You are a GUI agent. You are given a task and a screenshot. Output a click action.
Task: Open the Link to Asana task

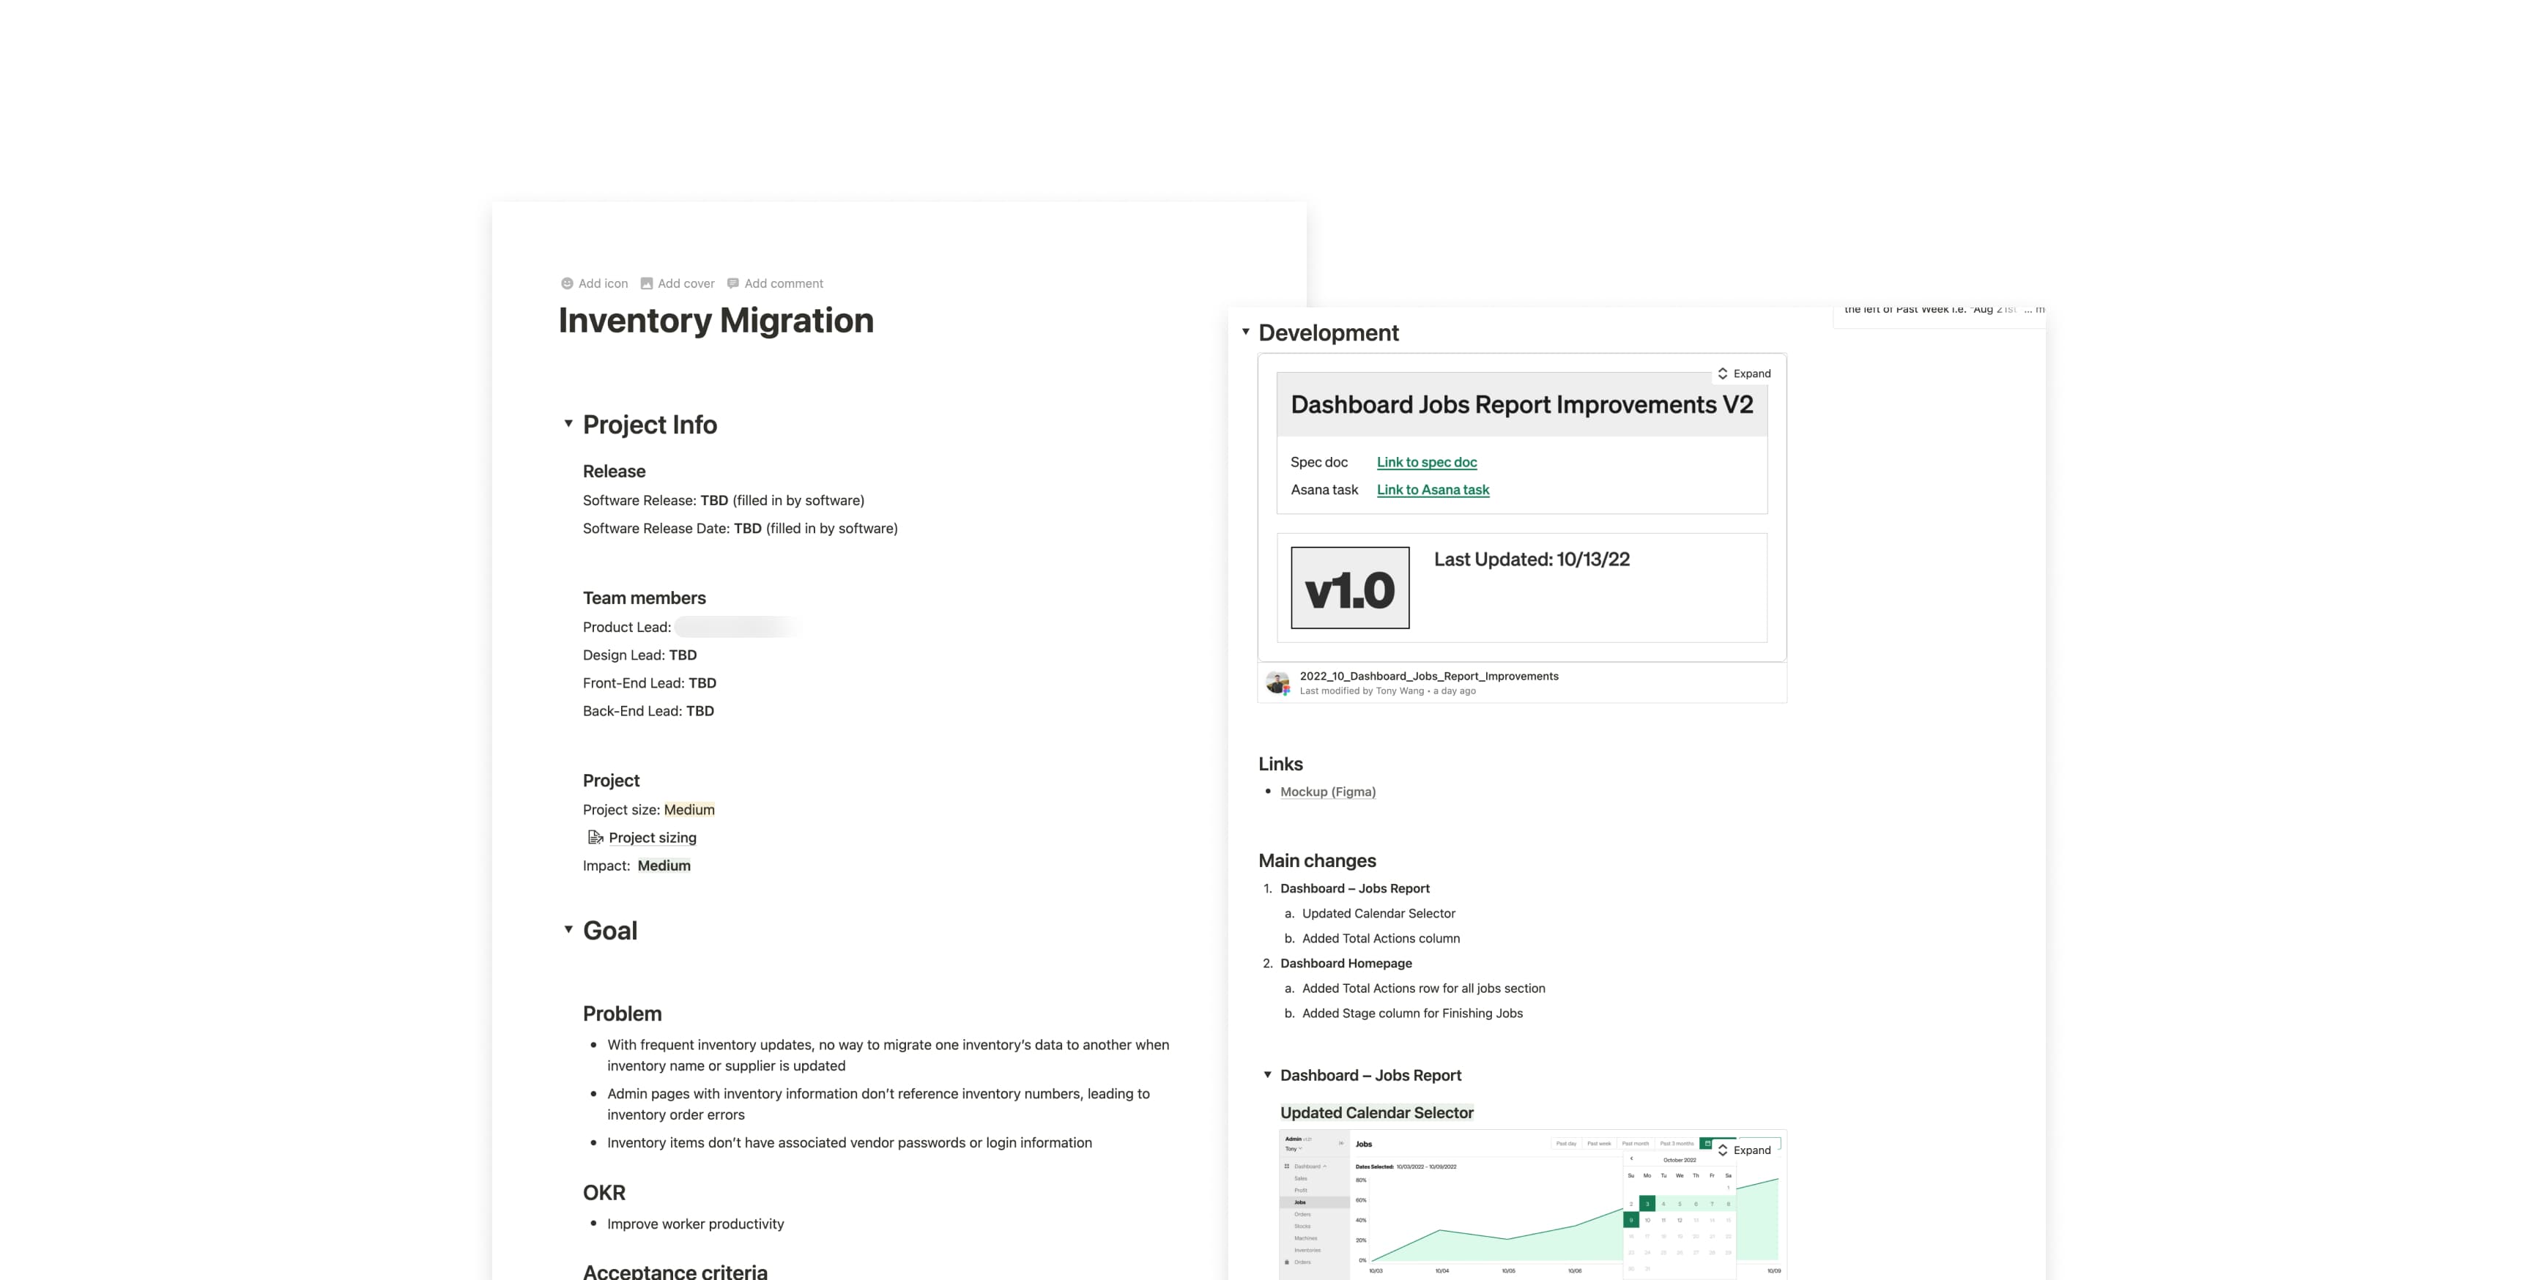(1433, 489)
